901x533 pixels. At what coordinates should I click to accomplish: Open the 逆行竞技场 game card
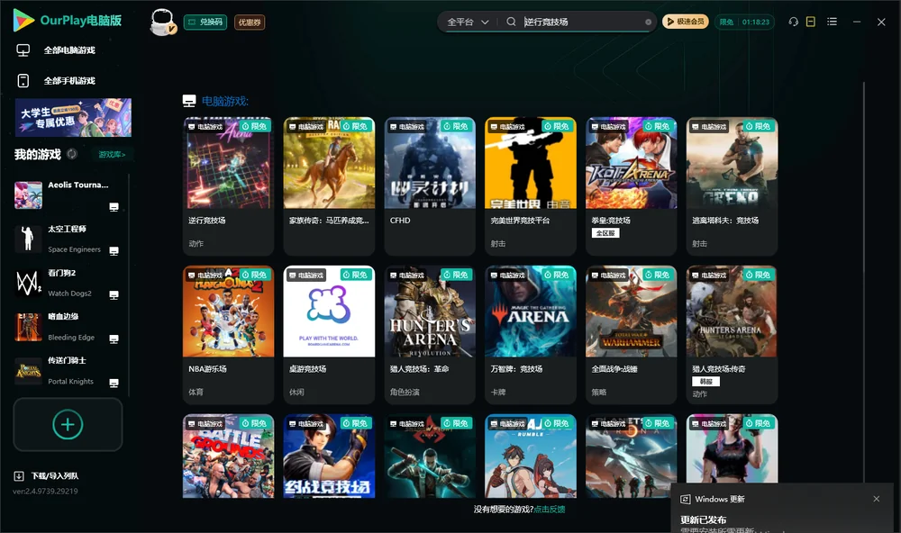pos(228,186)
